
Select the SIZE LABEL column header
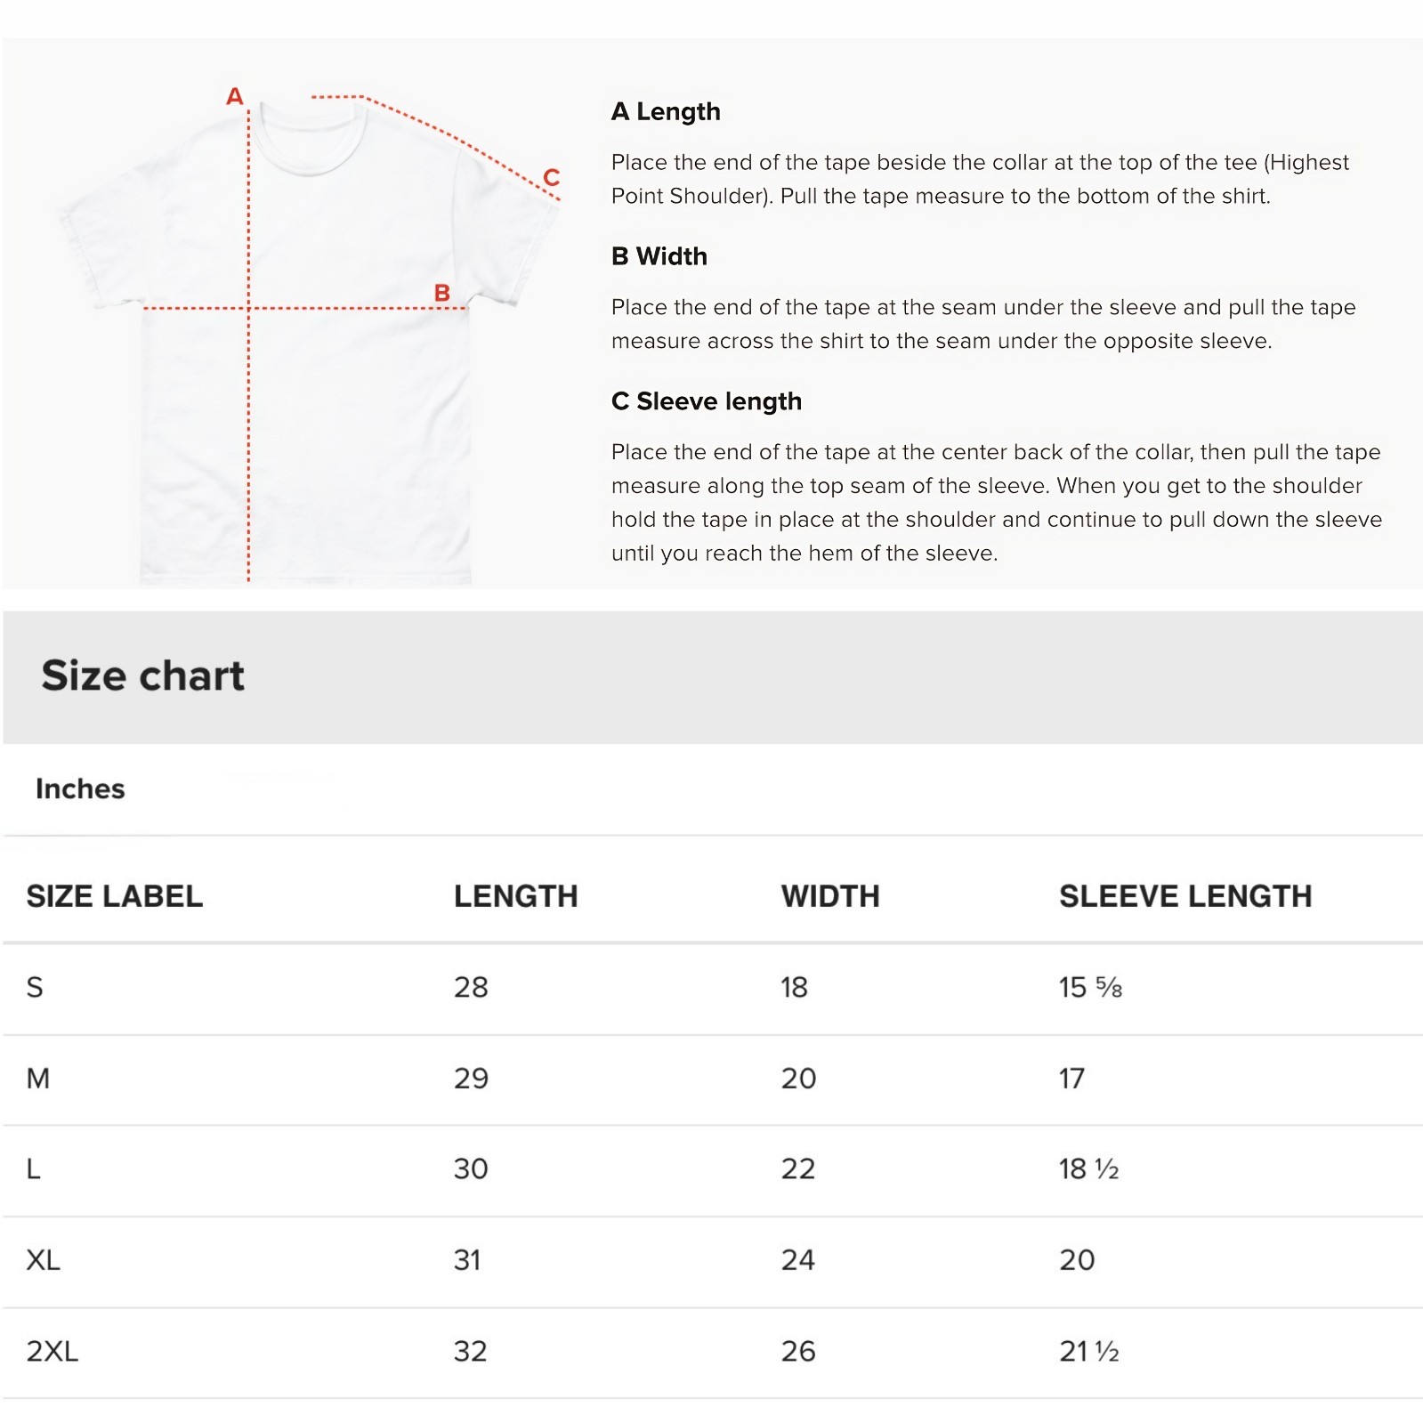point(115,896)
